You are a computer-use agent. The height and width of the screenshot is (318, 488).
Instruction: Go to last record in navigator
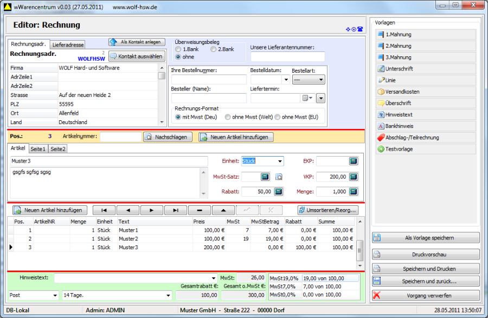pos(175,210)
